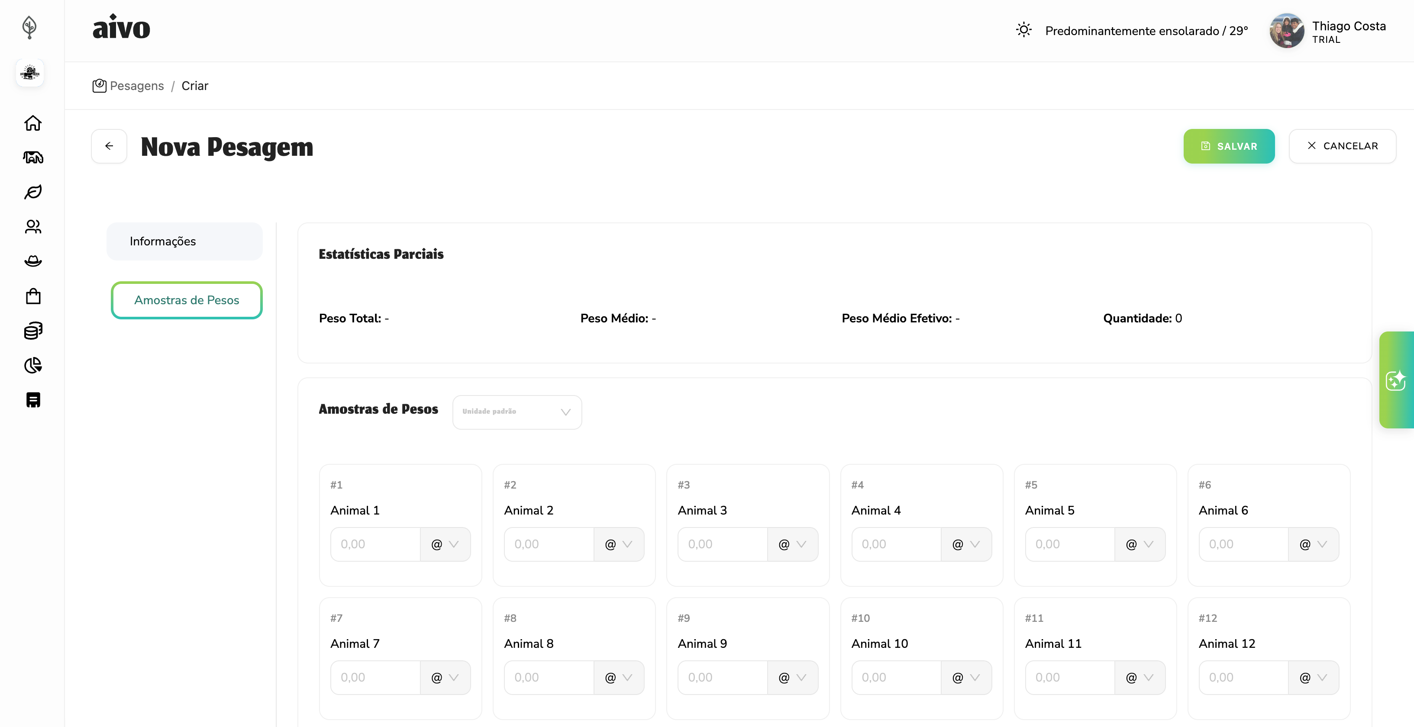Click the leaf logo icon in sidebar
The width and height of the screenshot is (1414, 727).
pos(29,27)
